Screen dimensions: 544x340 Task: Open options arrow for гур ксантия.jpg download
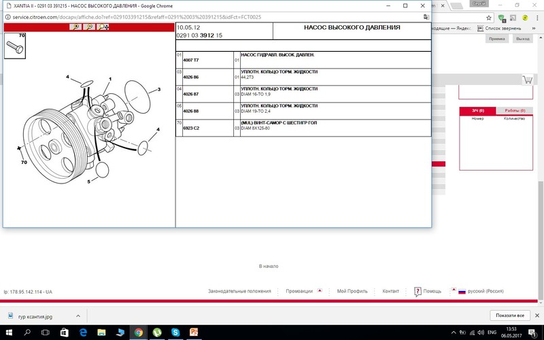[77, 316]
